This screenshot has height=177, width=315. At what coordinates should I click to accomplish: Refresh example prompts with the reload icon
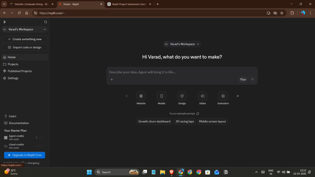pyautogui.click(x=198, y=114)
